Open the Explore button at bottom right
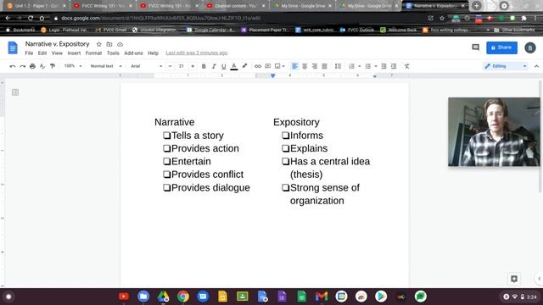Image resolution: width=543 pixels, height=305 pixels. 514,279
